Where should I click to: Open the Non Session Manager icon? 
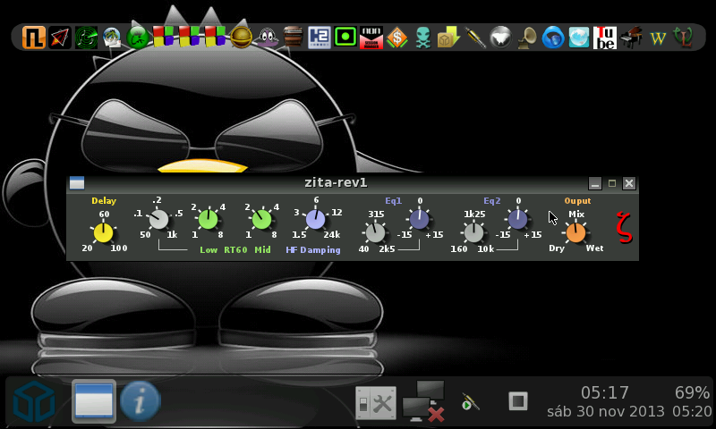point(371,37)
